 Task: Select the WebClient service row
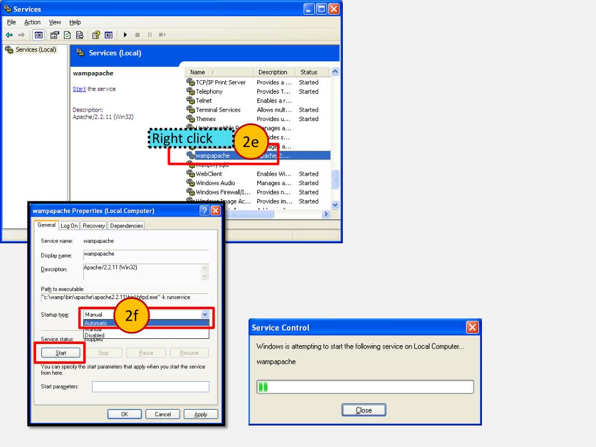pos(258,173)
